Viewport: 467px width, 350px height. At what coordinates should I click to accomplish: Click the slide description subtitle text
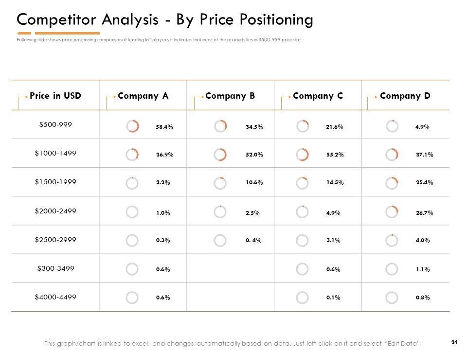click(158, 40)
